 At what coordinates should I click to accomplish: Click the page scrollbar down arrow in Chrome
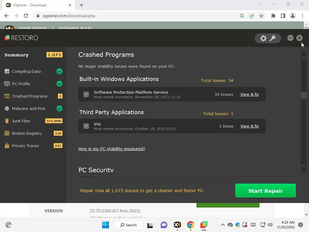[x=306, y=215]
